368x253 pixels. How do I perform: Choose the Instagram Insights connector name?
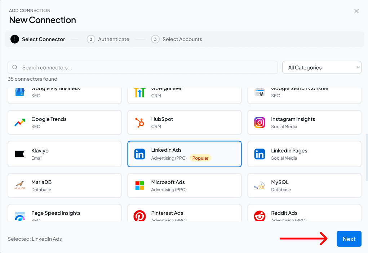pos(293,119)
